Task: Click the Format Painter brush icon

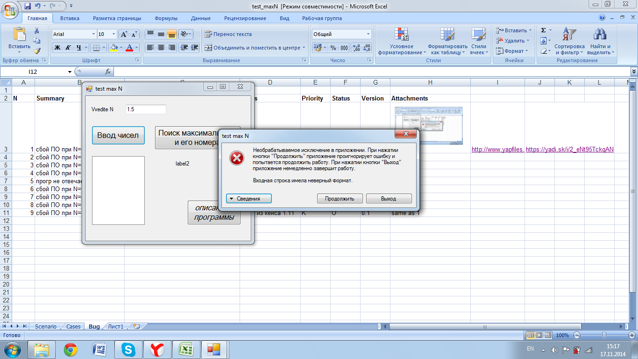Action: point(37,51)
